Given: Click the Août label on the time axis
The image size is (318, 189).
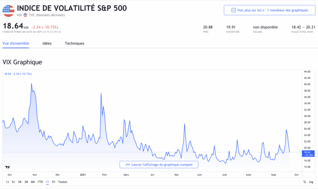Looking at the screenshot, I should point(248,175).
